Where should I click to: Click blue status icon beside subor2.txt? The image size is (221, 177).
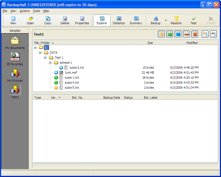61,68
